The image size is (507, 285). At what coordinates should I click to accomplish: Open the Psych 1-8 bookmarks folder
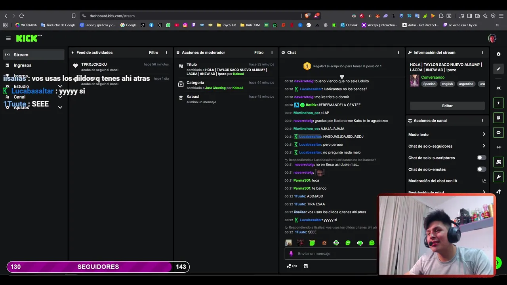coord(226,25)
